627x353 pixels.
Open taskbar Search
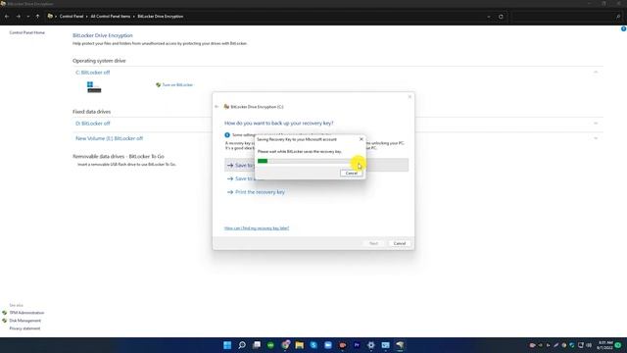[242, 345]
